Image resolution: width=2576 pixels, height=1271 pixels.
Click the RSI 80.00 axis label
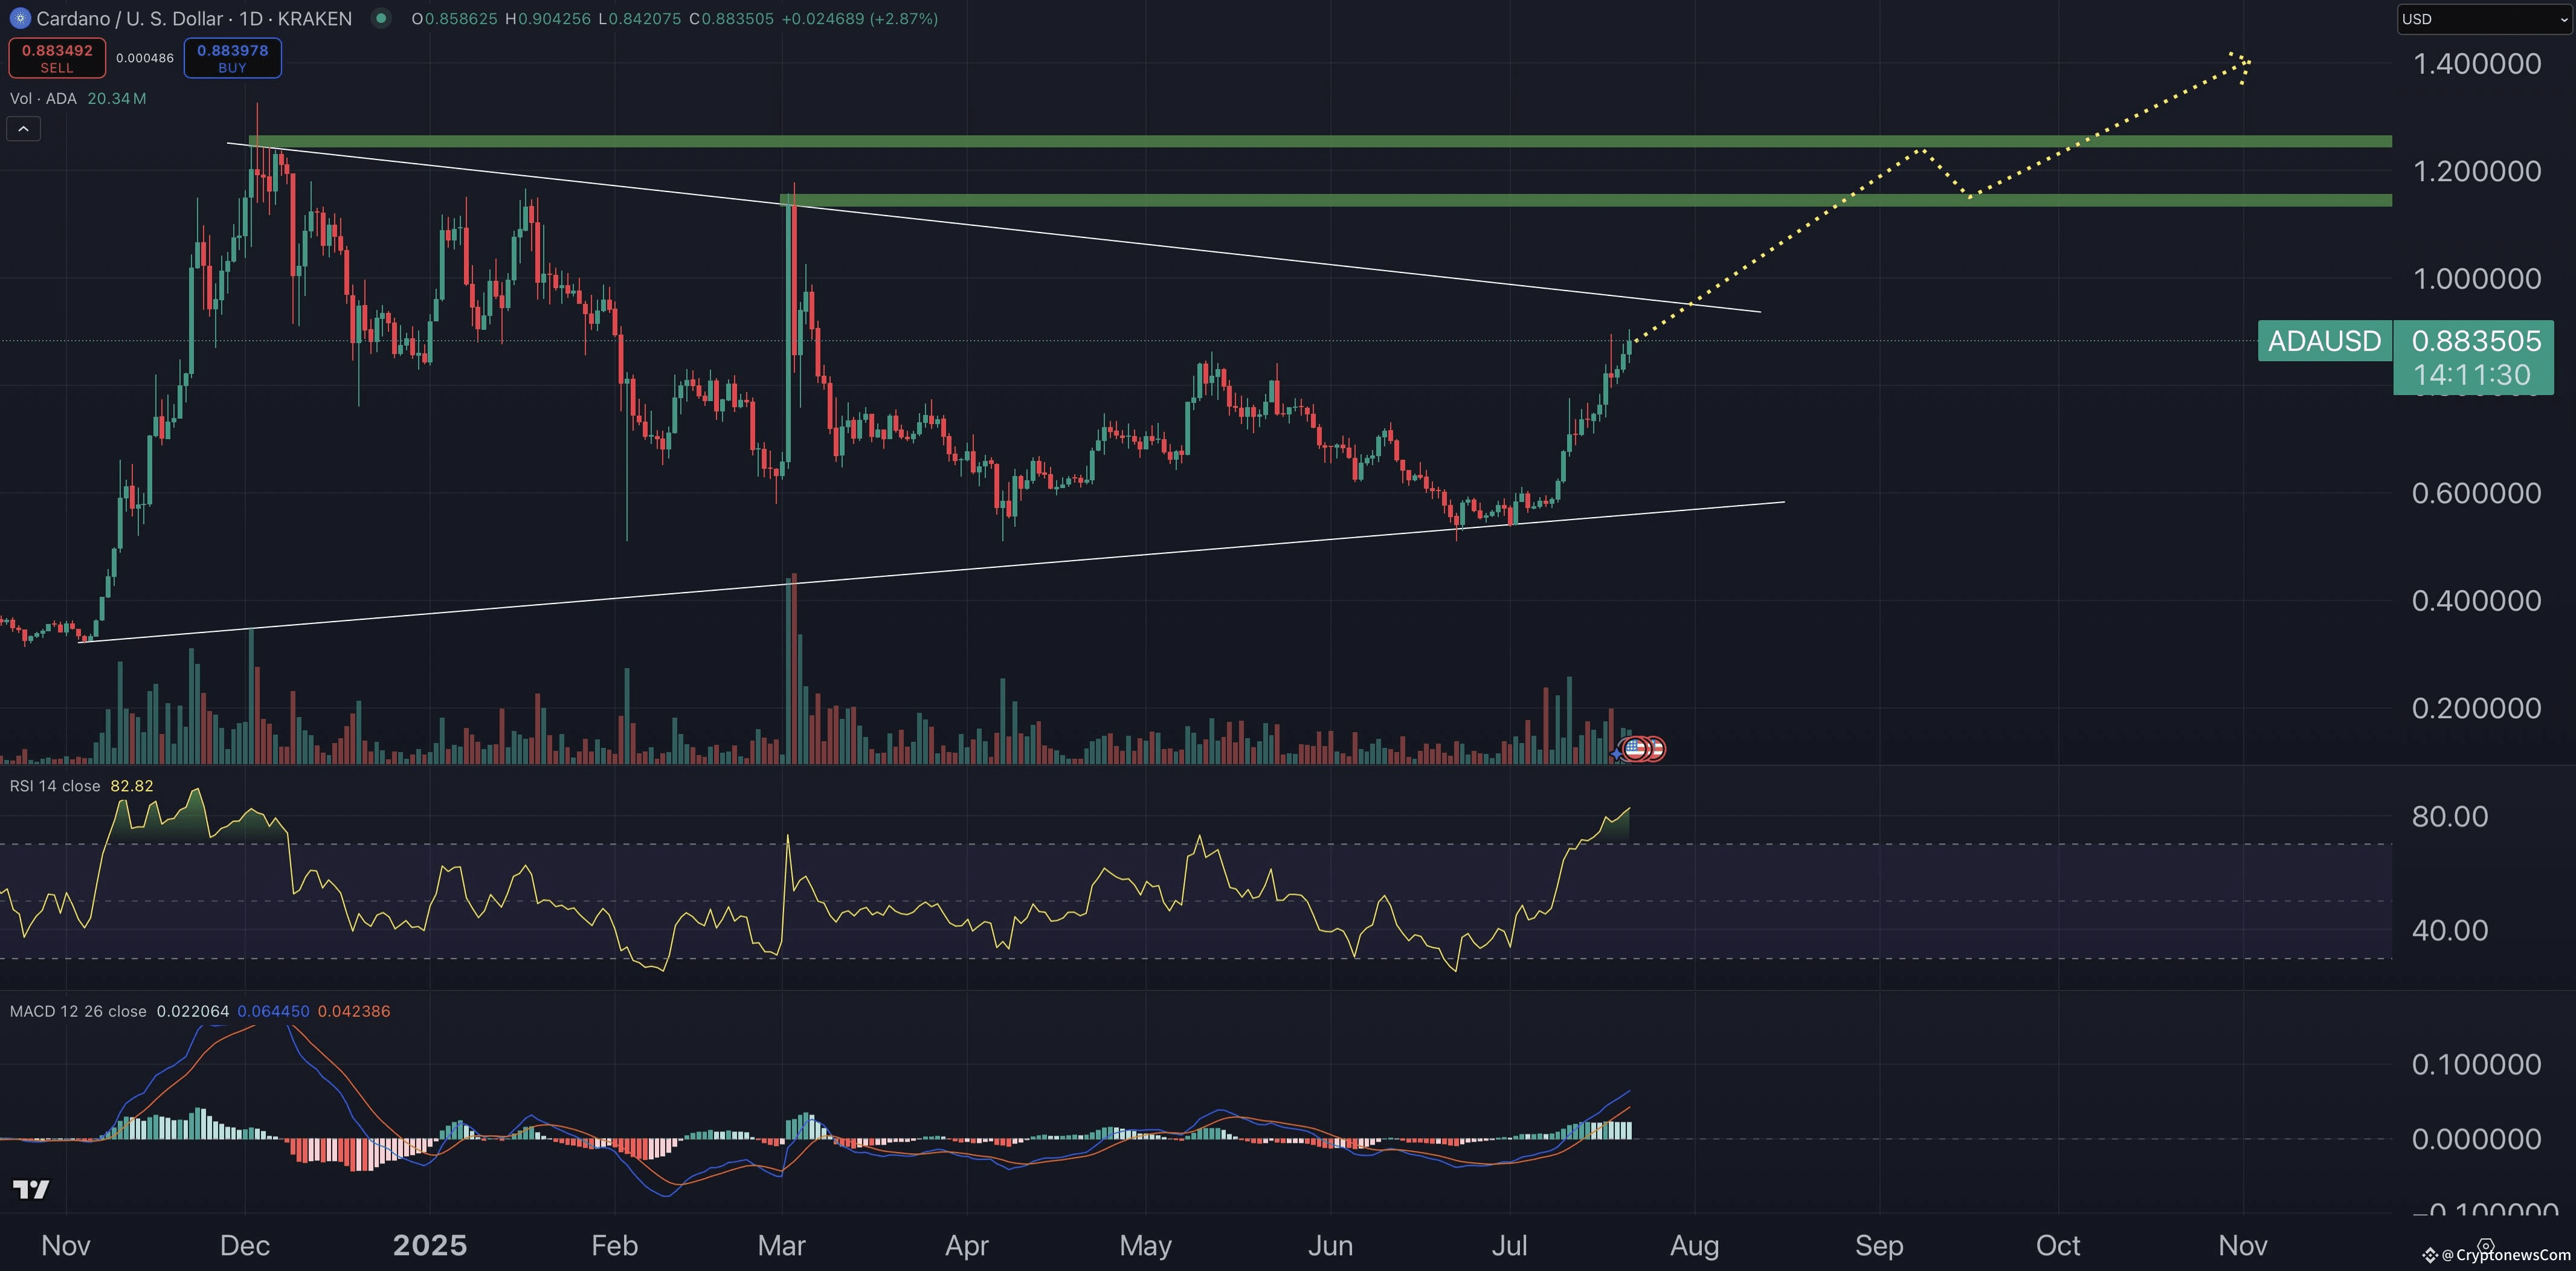[2450, 816]
